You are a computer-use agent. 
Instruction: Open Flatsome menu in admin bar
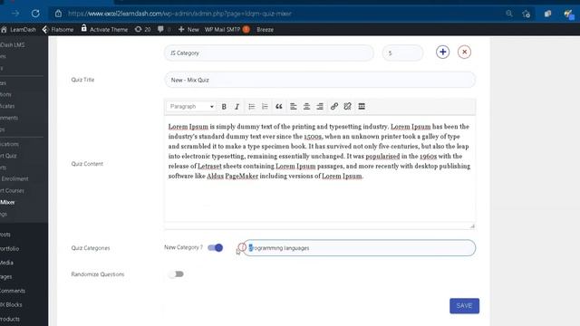58,29
